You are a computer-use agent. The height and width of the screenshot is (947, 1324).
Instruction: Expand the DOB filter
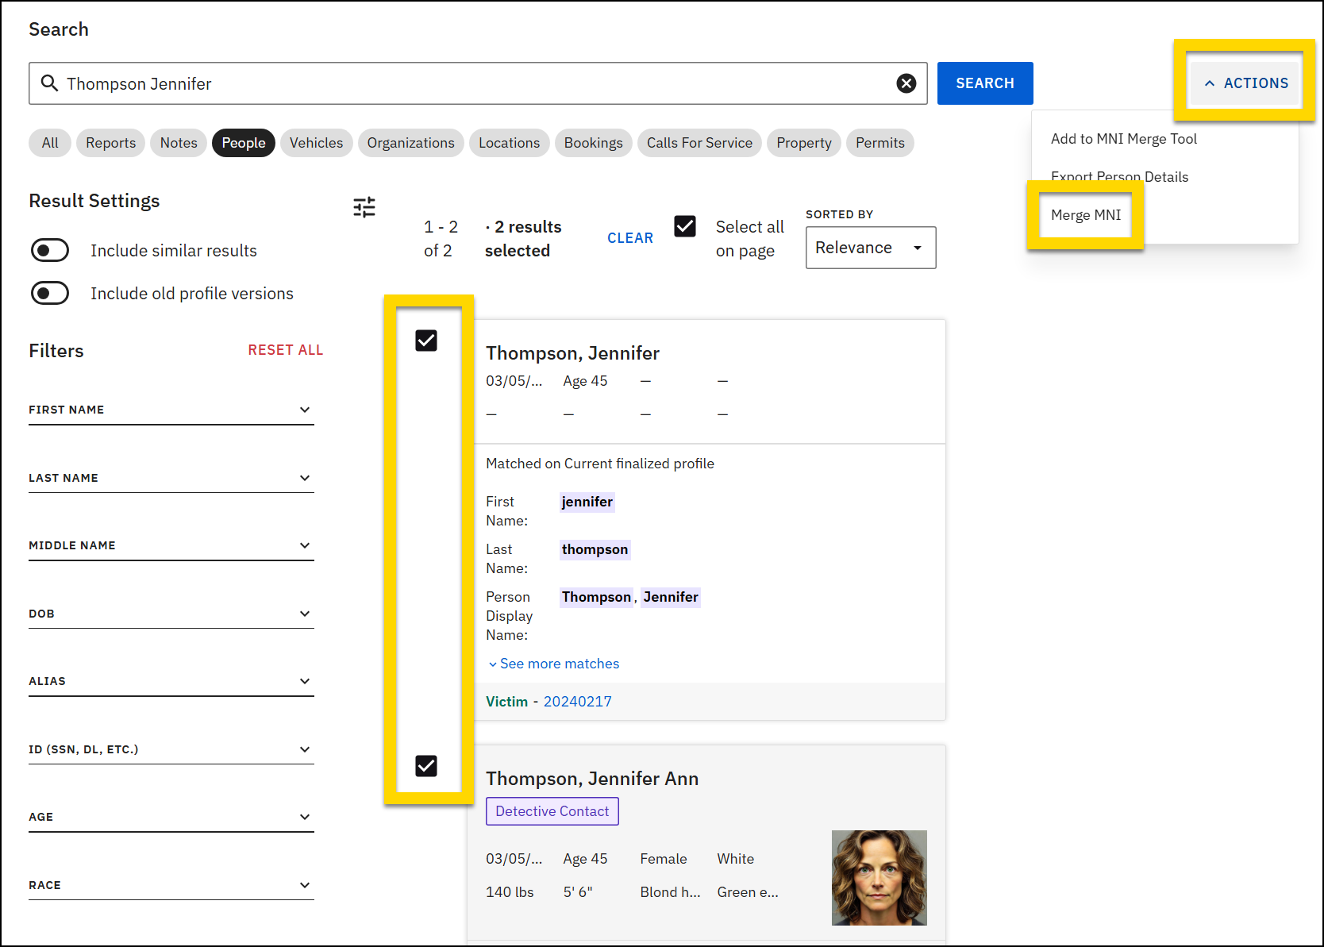pos(305,613)
